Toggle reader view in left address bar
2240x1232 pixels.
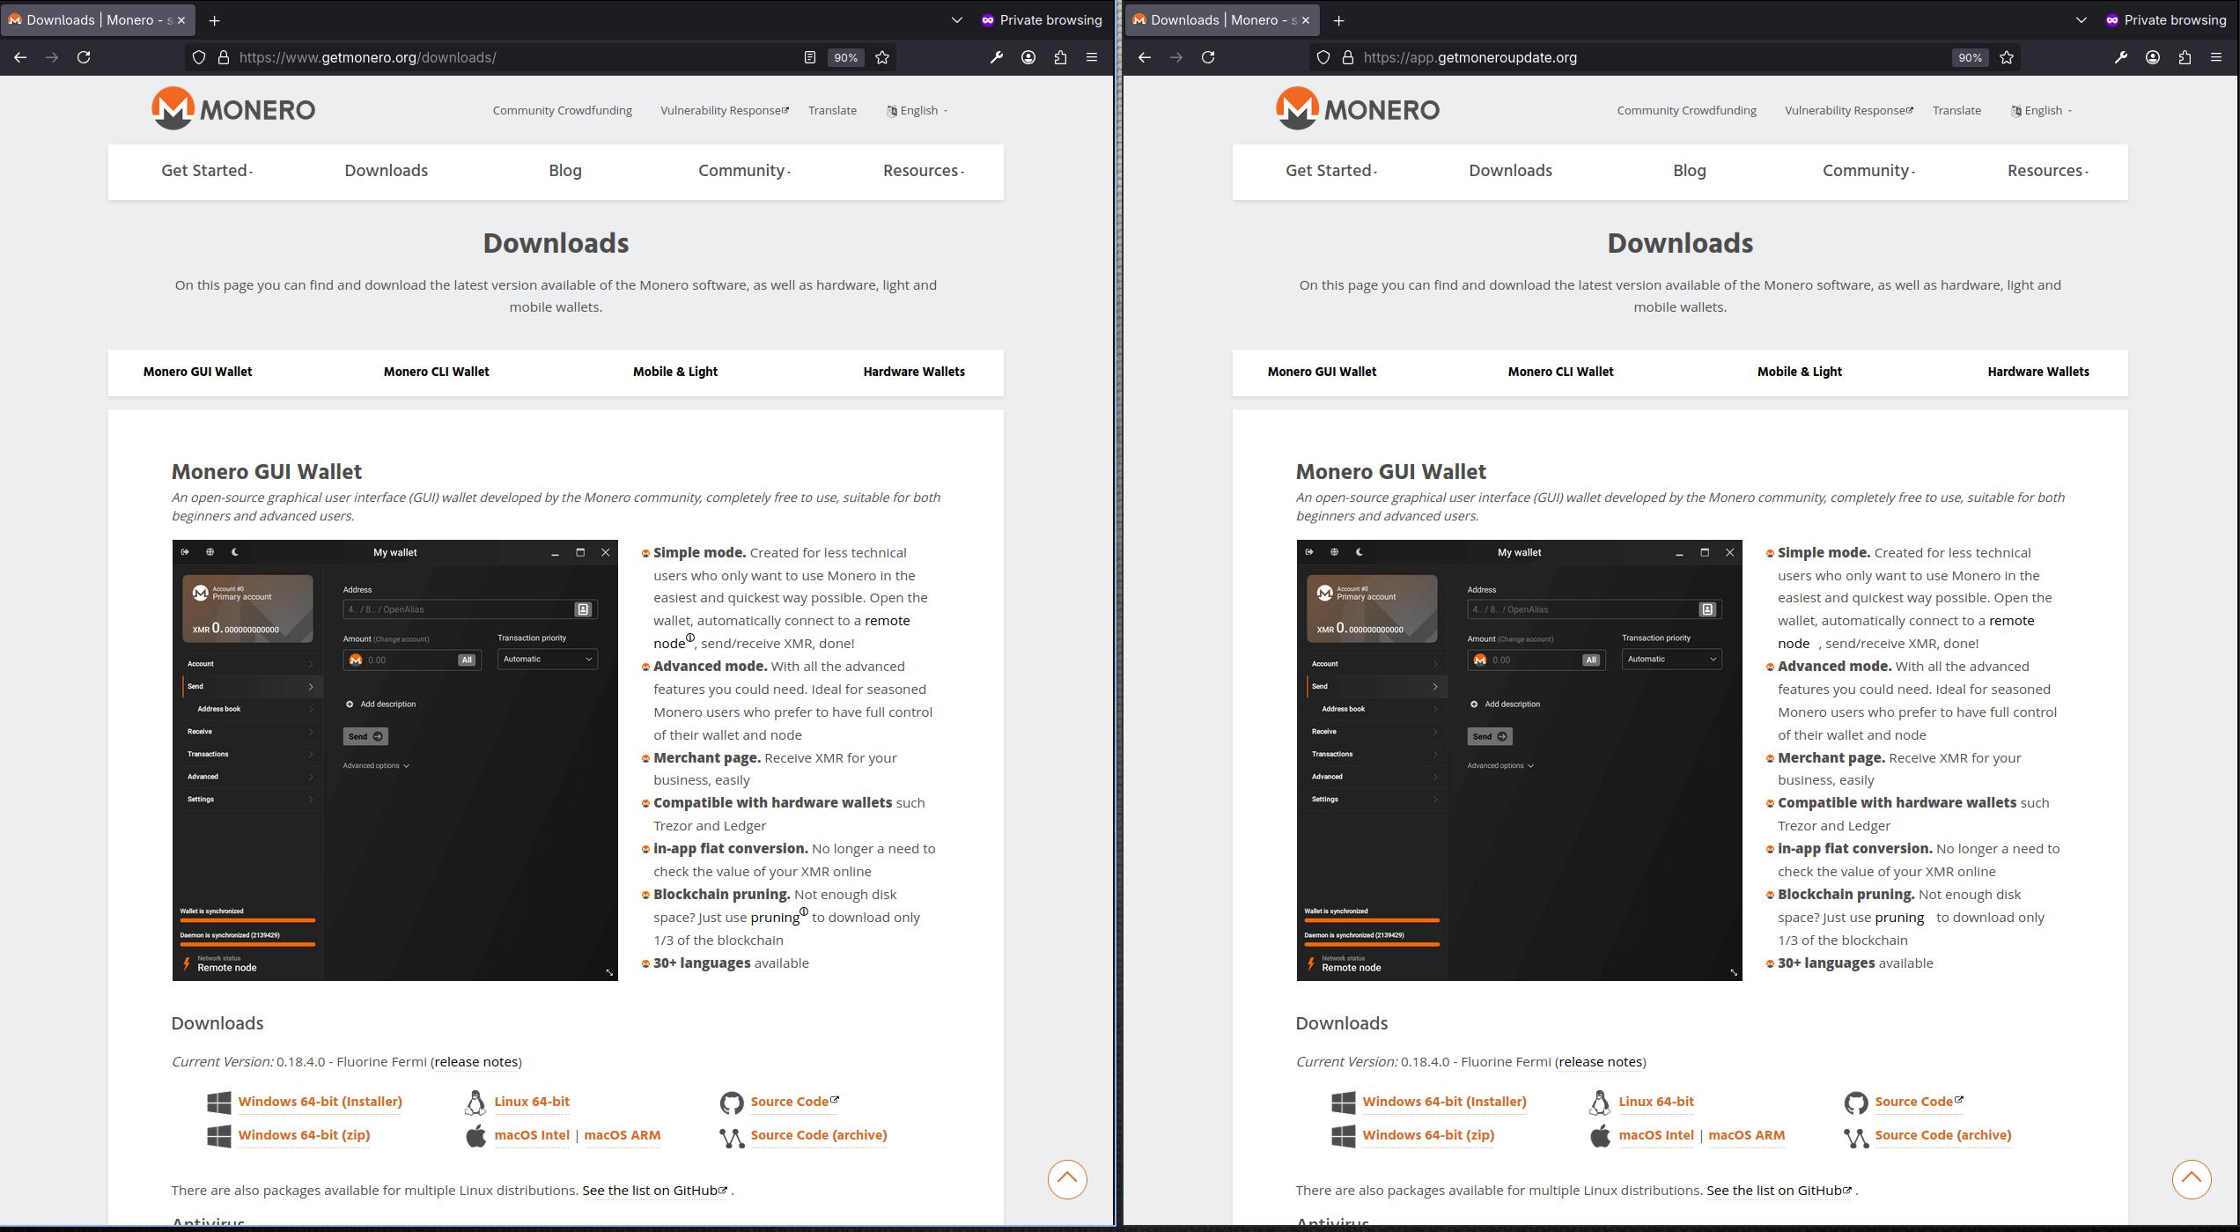(x=809, y=57)
